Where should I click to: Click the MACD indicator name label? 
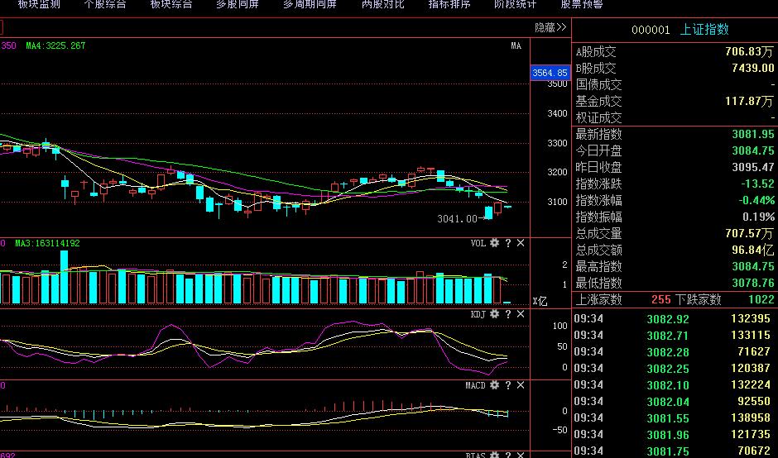tap(475, 385)
